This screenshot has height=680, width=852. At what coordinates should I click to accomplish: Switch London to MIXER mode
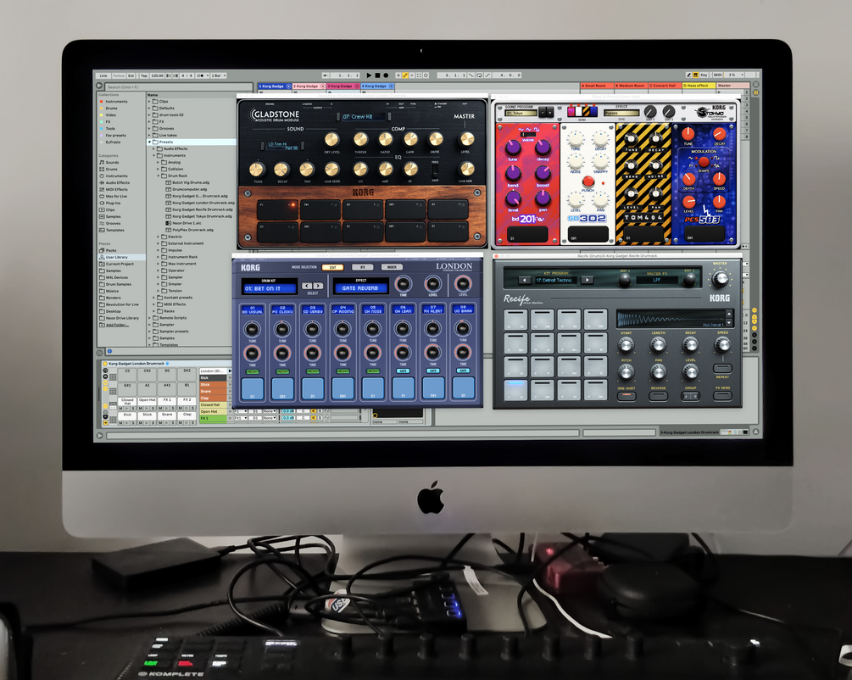point(392,267)
